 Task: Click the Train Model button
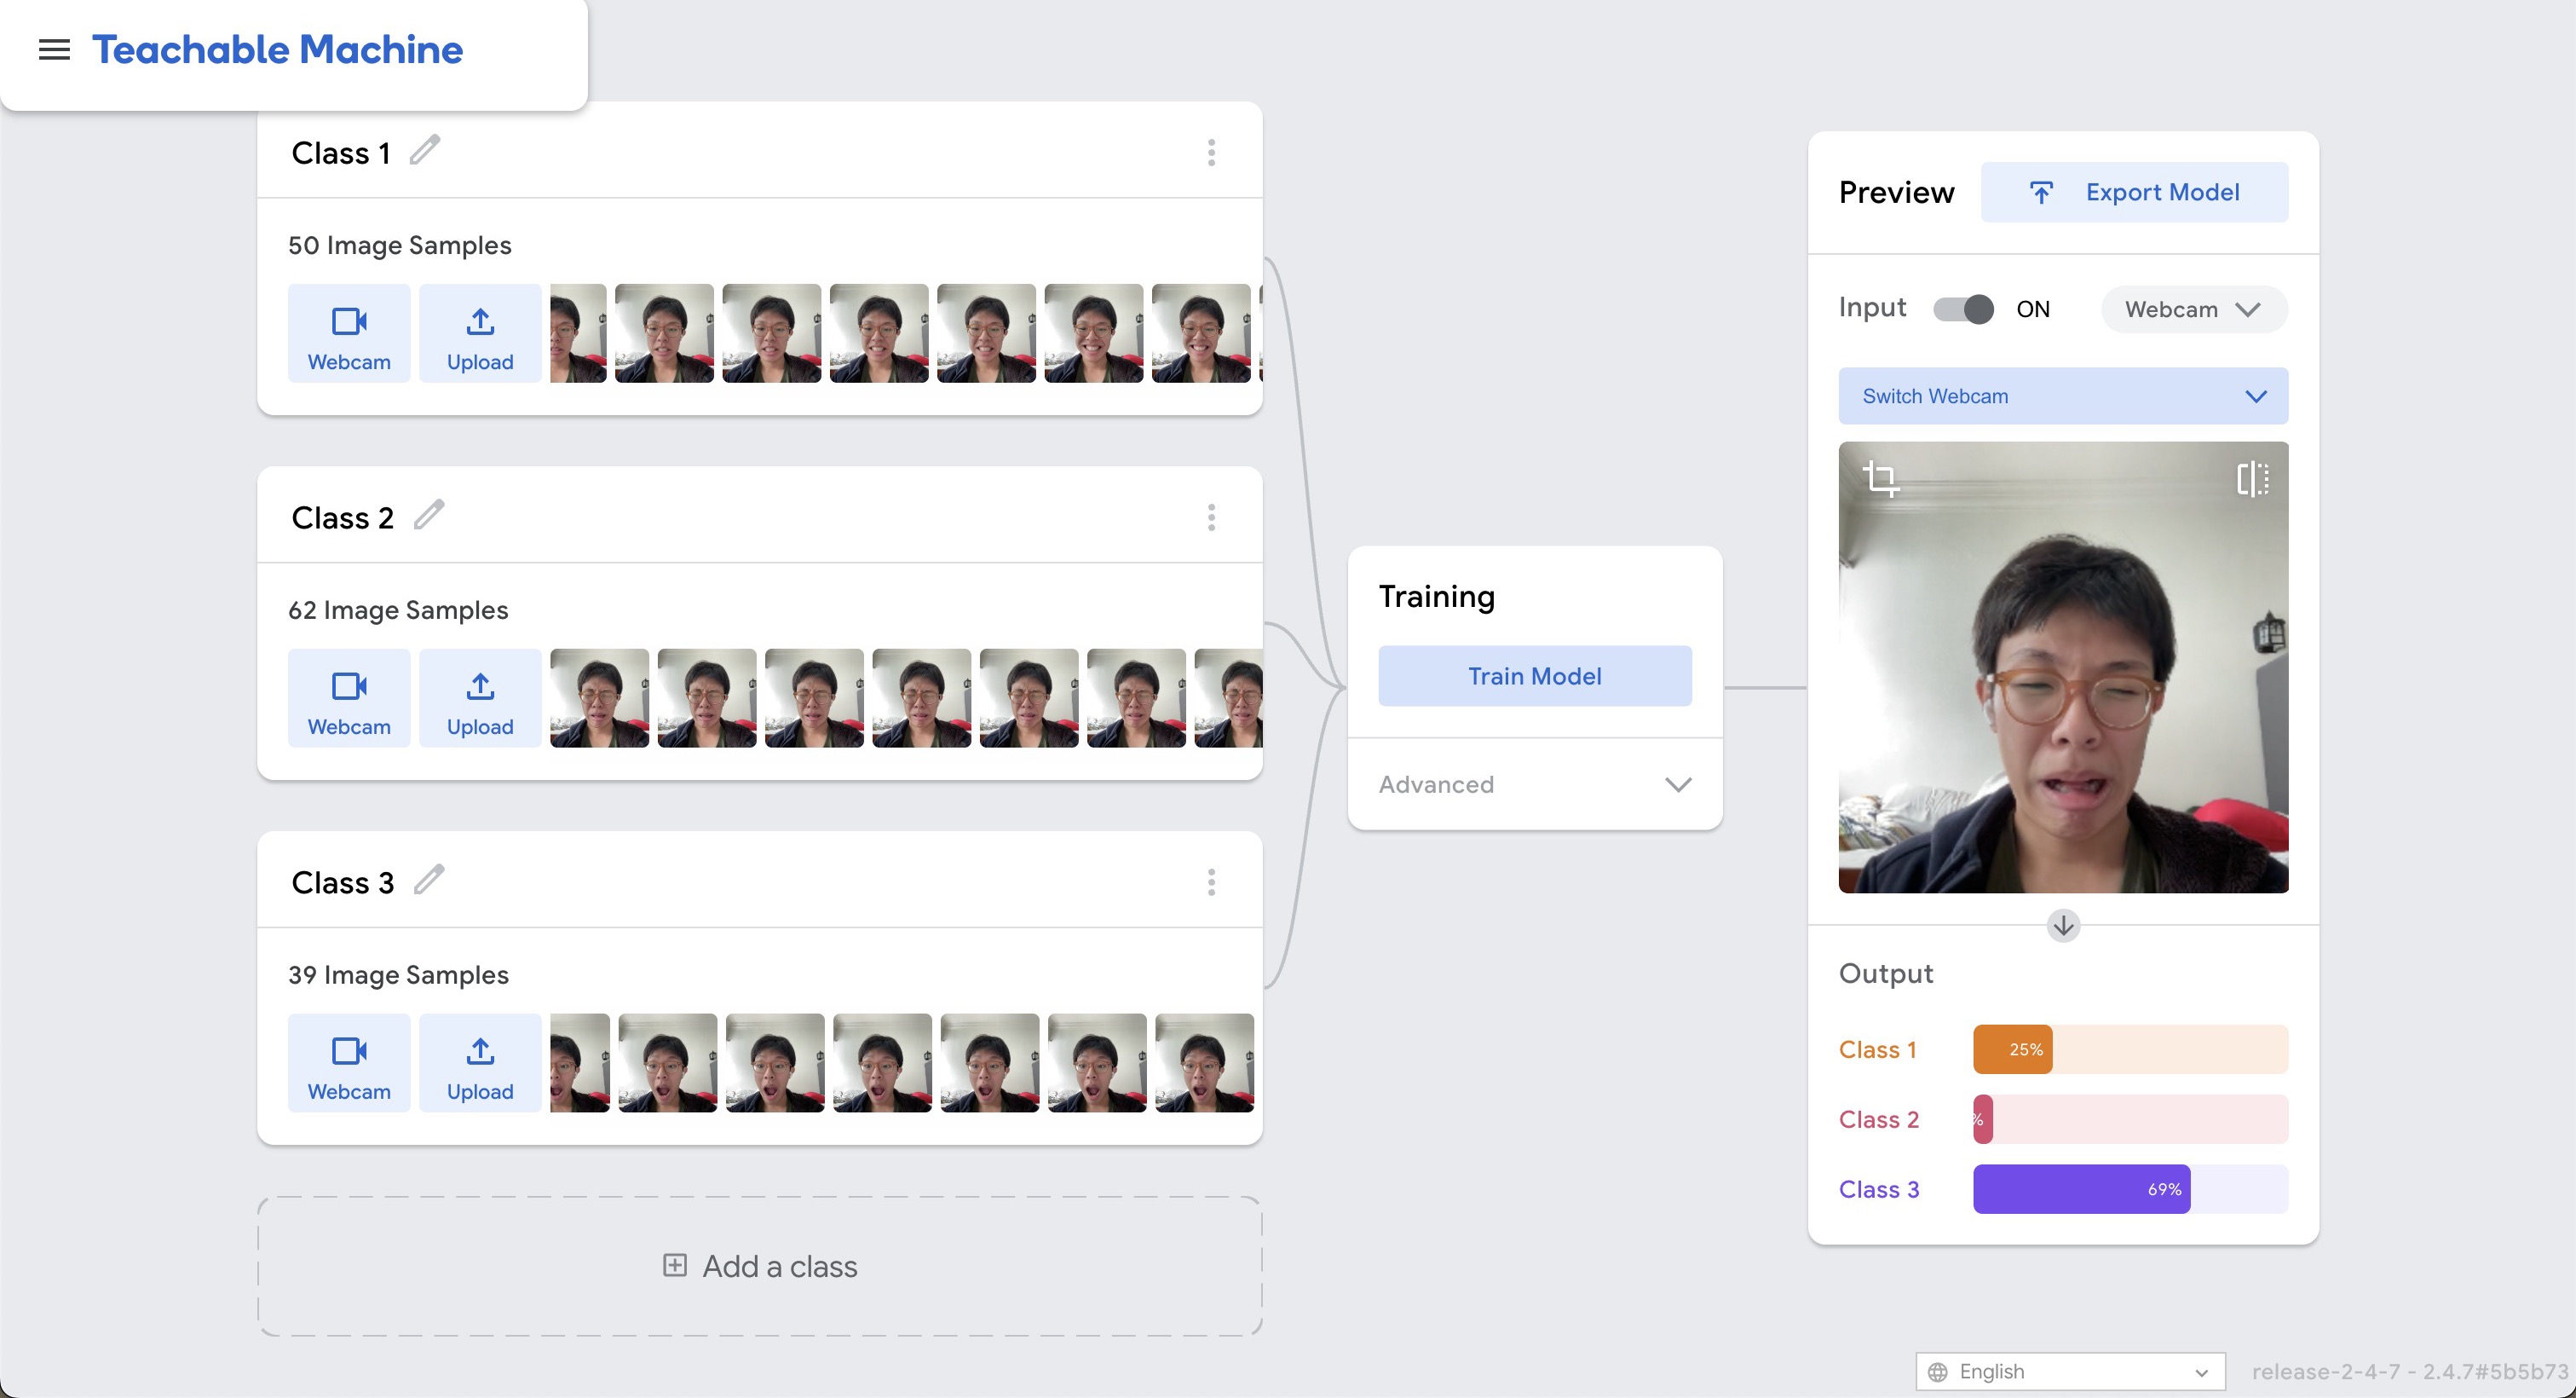click(x=1534, y=677)
